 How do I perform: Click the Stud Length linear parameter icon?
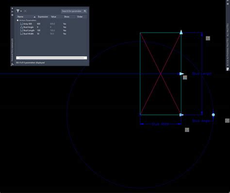pos(21,31)
